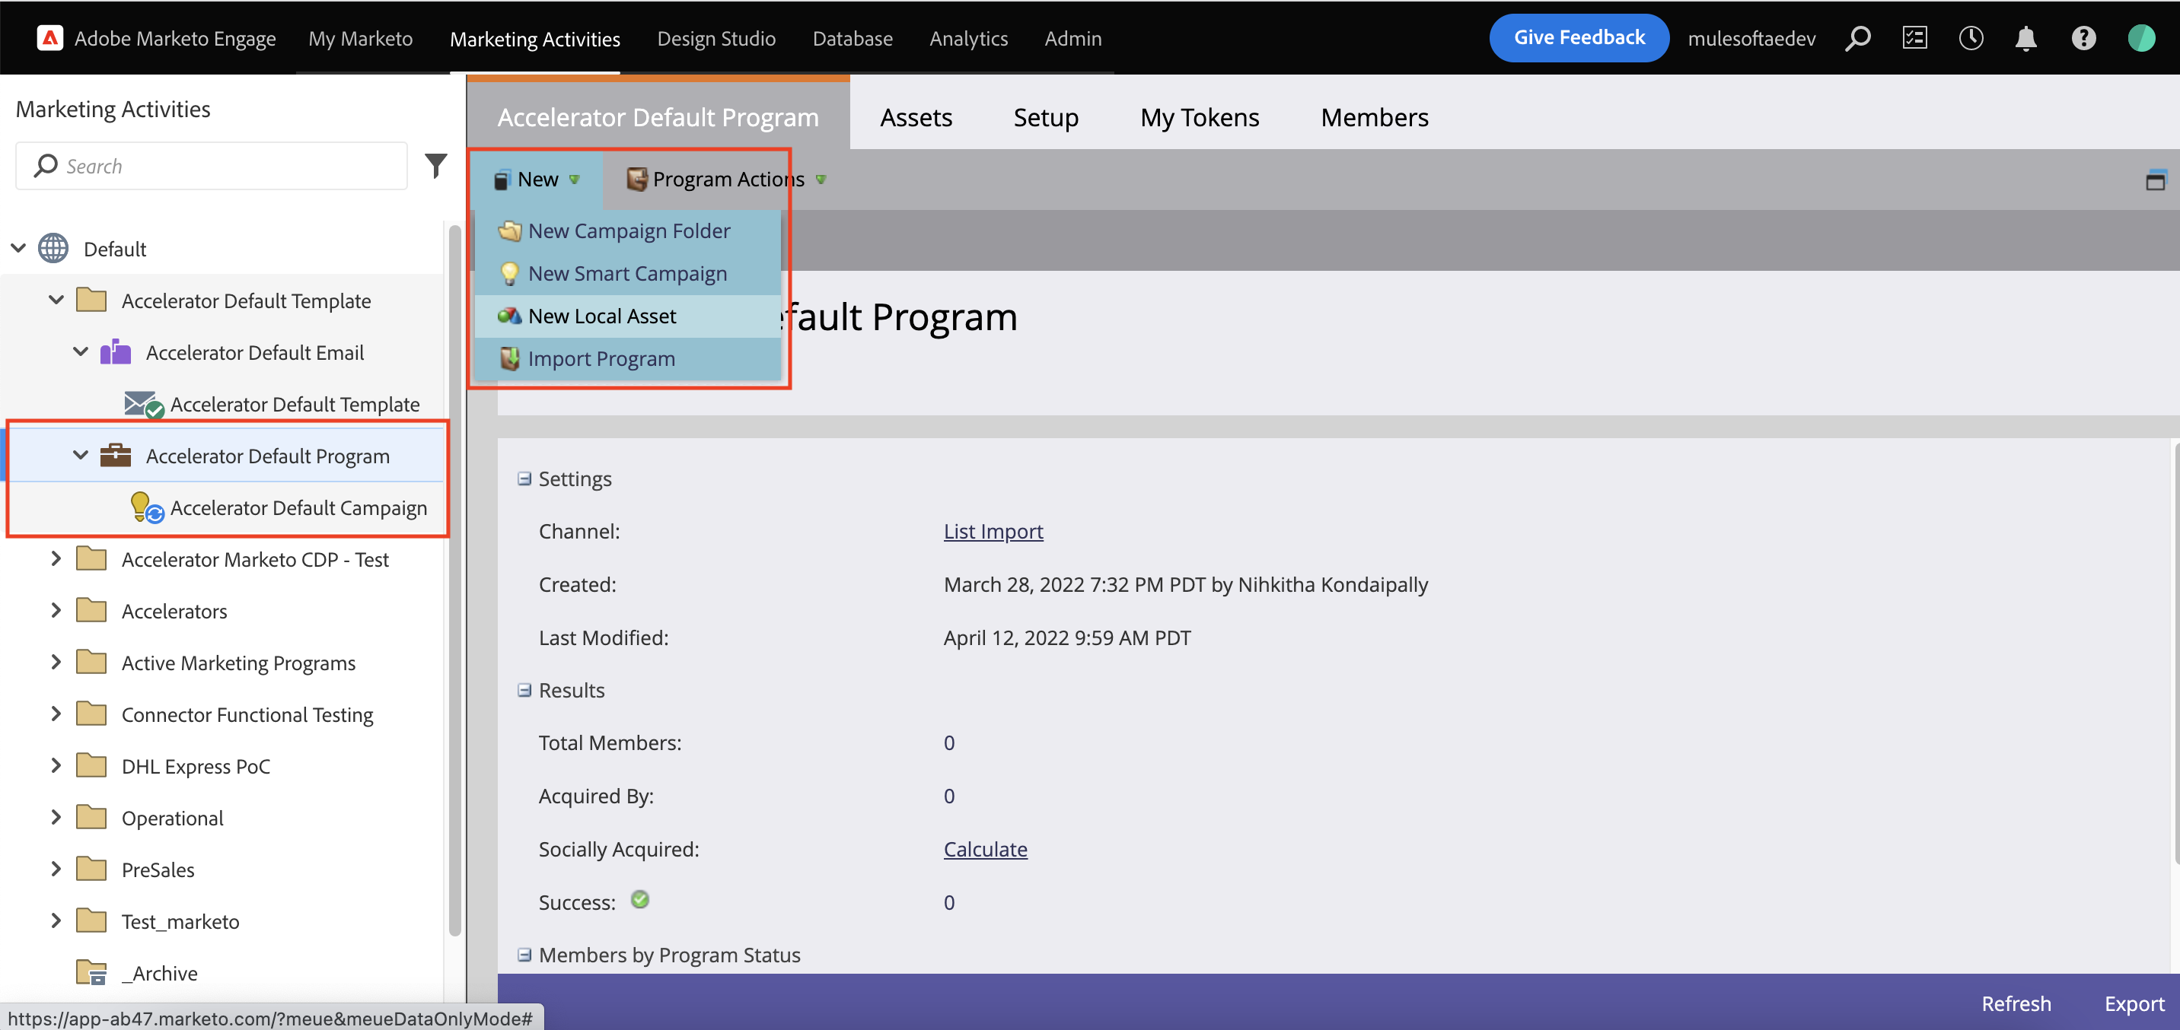The width and height of the screenshot is (2180, 1030).
Task: Open the List Import channel link
Action: click(x=993, y=531)
